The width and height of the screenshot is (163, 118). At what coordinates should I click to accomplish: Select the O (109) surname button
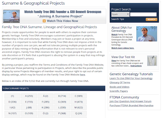[x=29, y=113]
